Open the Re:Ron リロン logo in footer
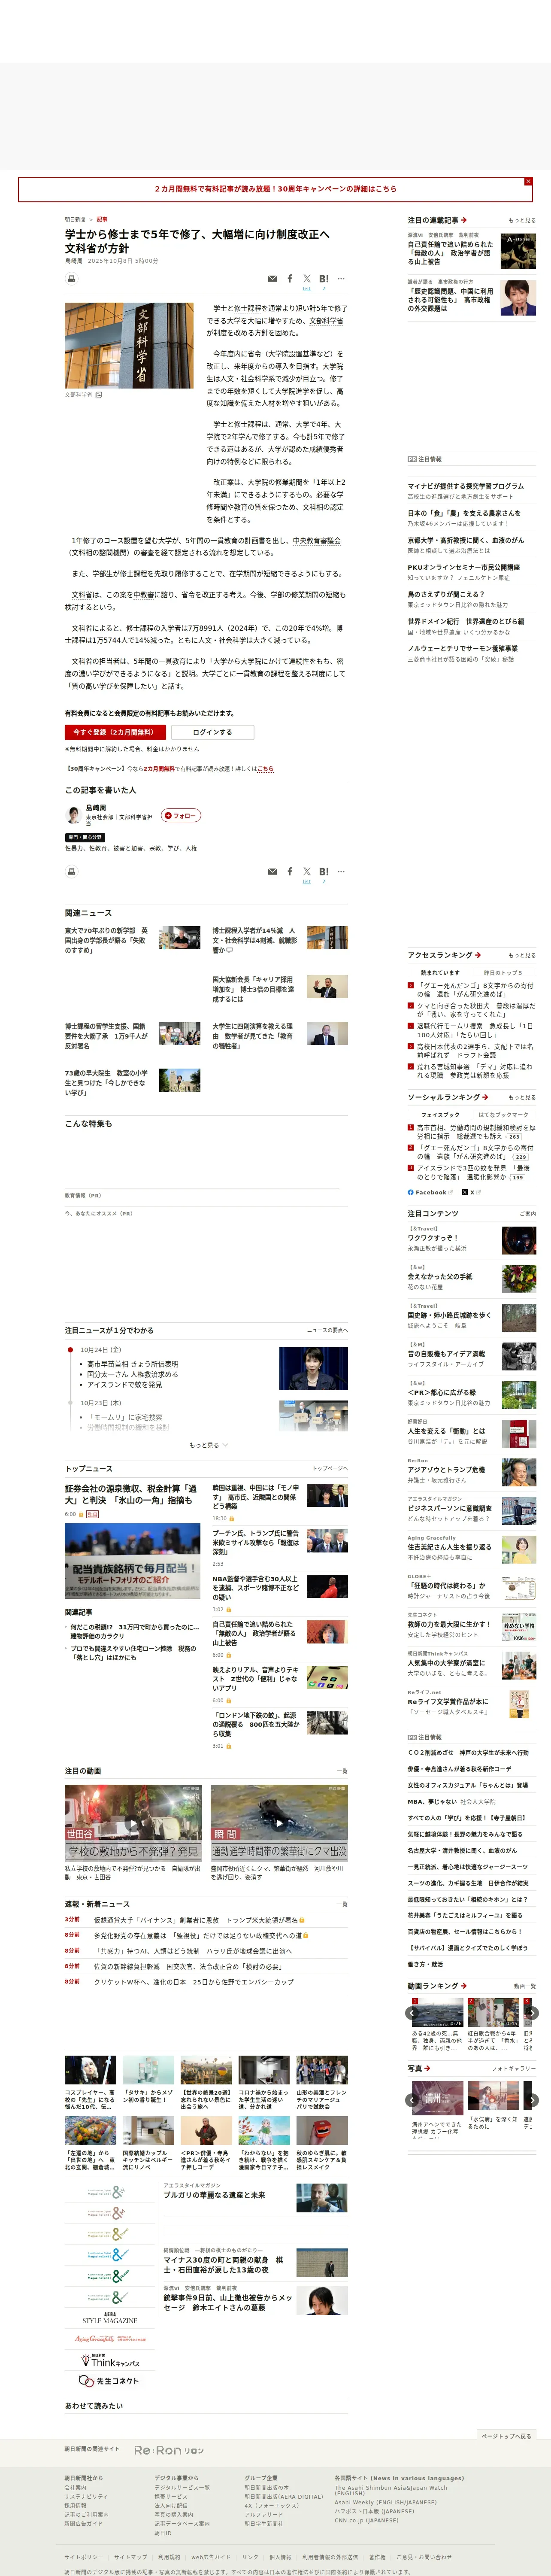 170,2450
